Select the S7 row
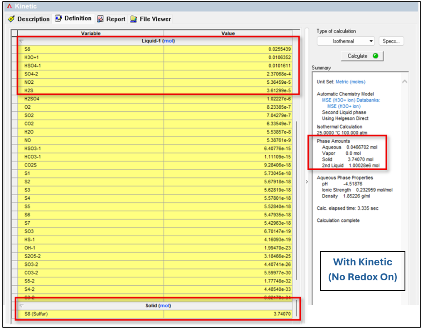424x330 pixels. [x=154, y=223]
